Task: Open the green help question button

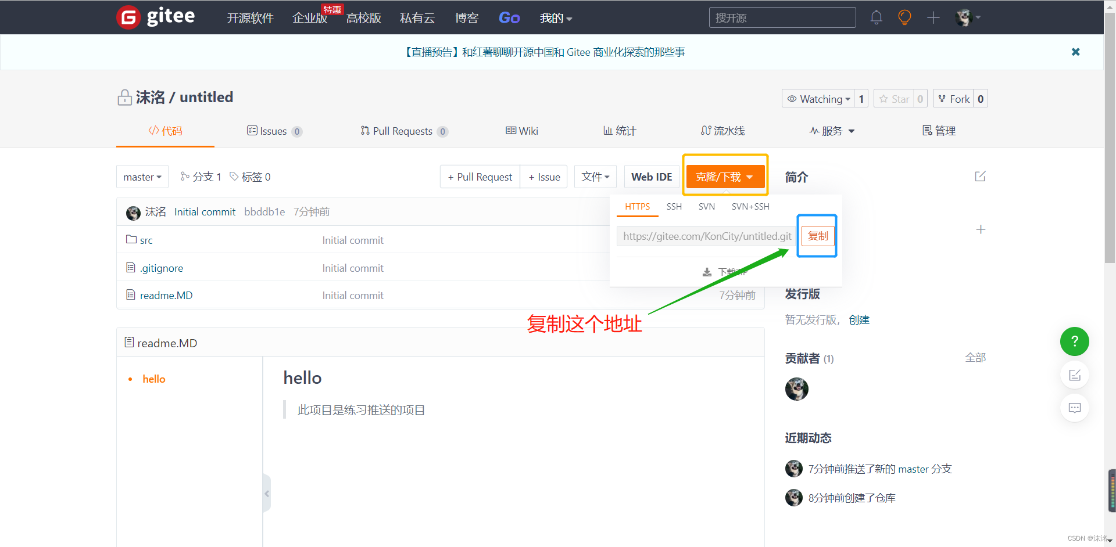Action: (1074, 341)
